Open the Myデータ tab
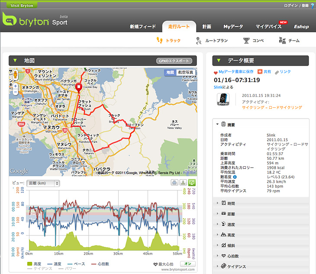The height and width of the screenshot is (274, 316). 233,26
